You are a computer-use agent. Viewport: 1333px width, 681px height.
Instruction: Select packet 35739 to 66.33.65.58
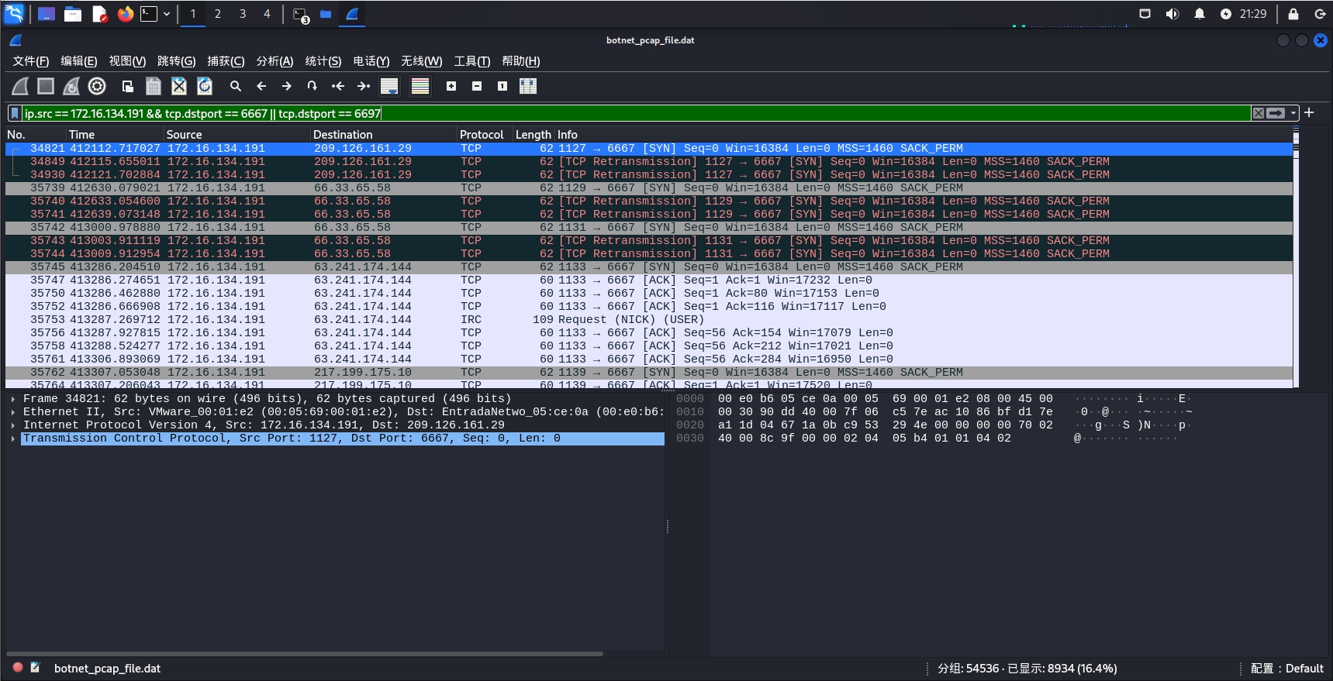pos(649,188)
